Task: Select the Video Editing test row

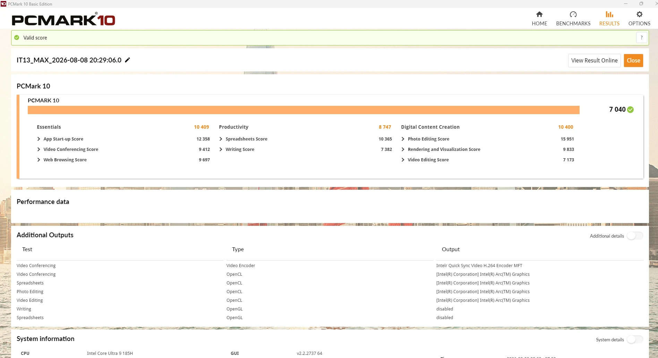Action: [x=30, y=300]
